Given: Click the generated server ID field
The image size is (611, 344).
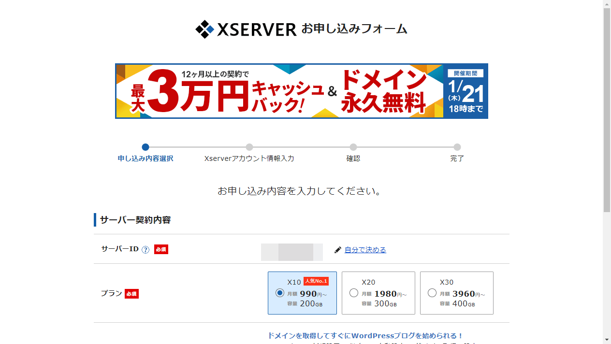Looking at the screenshot, I should pos(292,252).
